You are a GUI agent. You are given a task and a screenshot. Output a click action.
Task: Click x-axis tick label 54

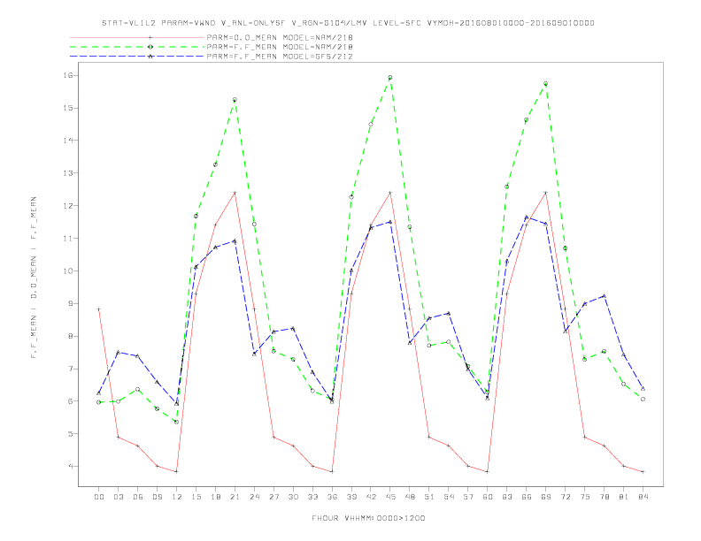[x=449, y=497]
